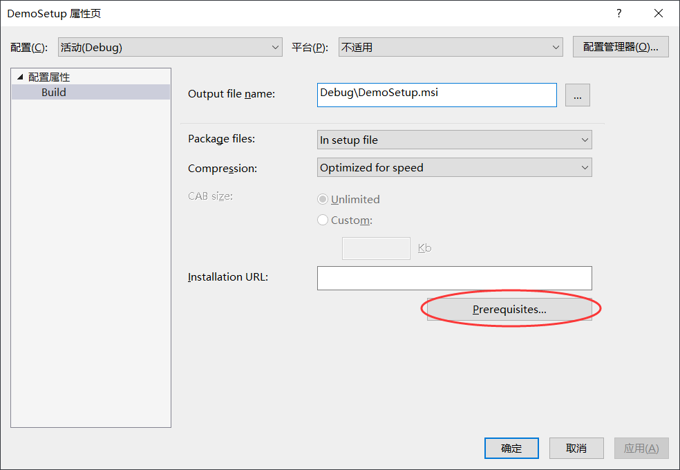Open the 配置 dropdown showing 活动(Debug)
This screenshot has width=680, height=470.
click(x=169, y=47)
